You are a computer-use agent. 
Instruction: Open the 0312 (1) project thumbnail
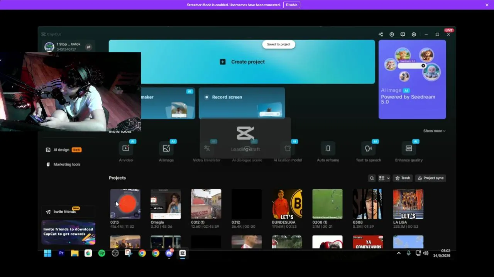[x=206, y=204]
